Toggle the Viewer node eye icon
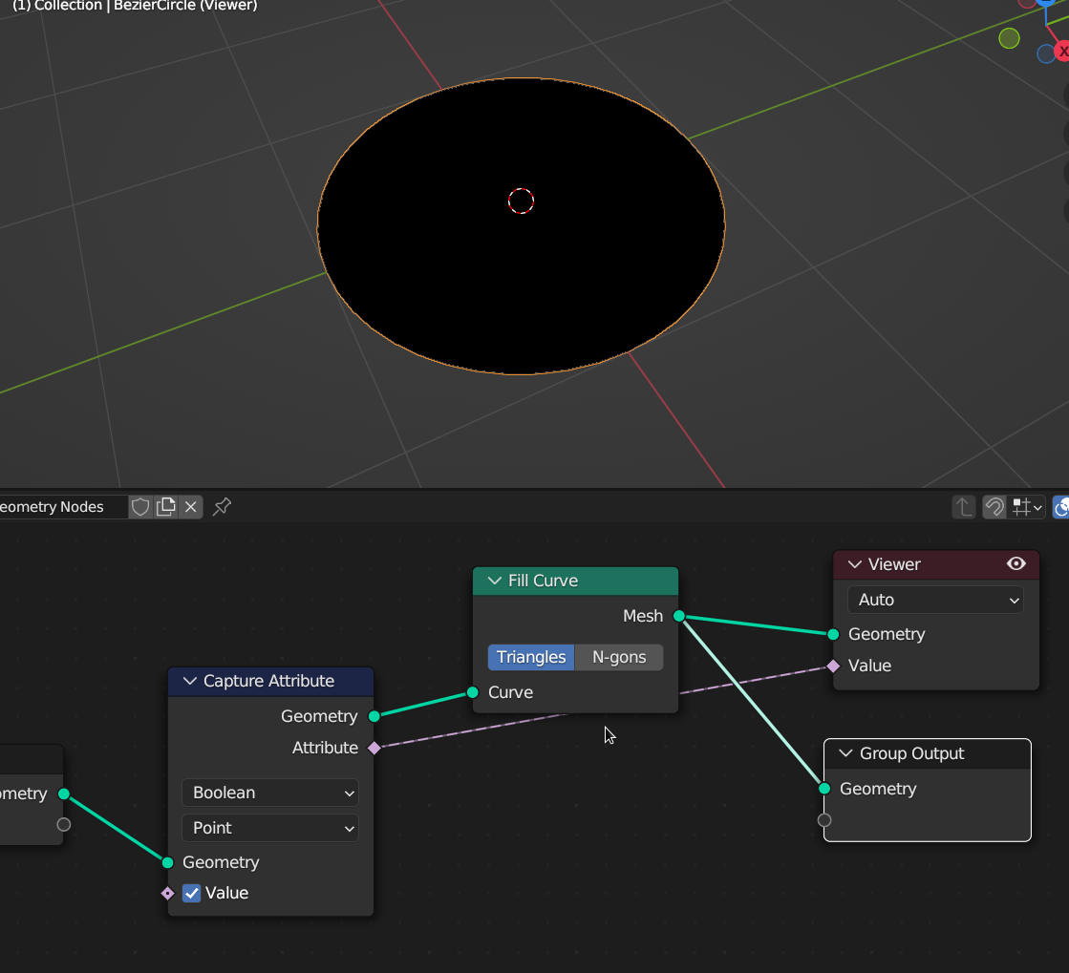This screenshot has width=1069, height=973. (1016, 564)
